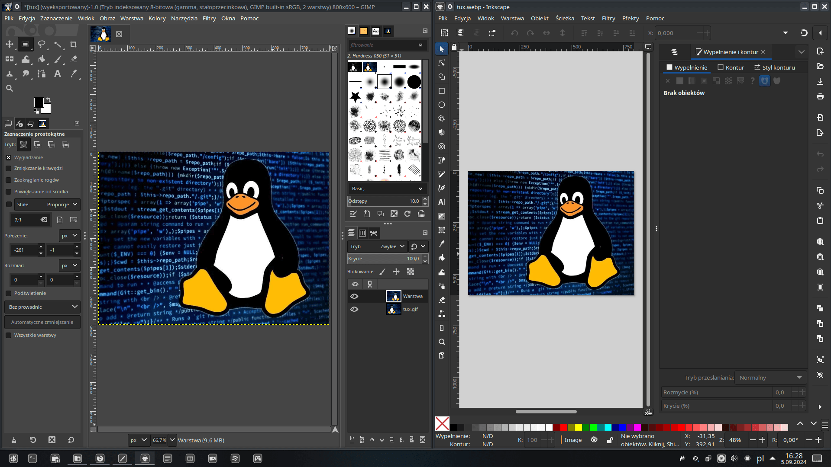Viewport: 831px width, 467px height.
Task: Click GIMP refresh brushes icon
Action: point(407,214)
